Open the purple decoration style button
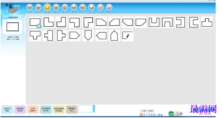Viewport: 222px width, 118px height. [20, 109]
